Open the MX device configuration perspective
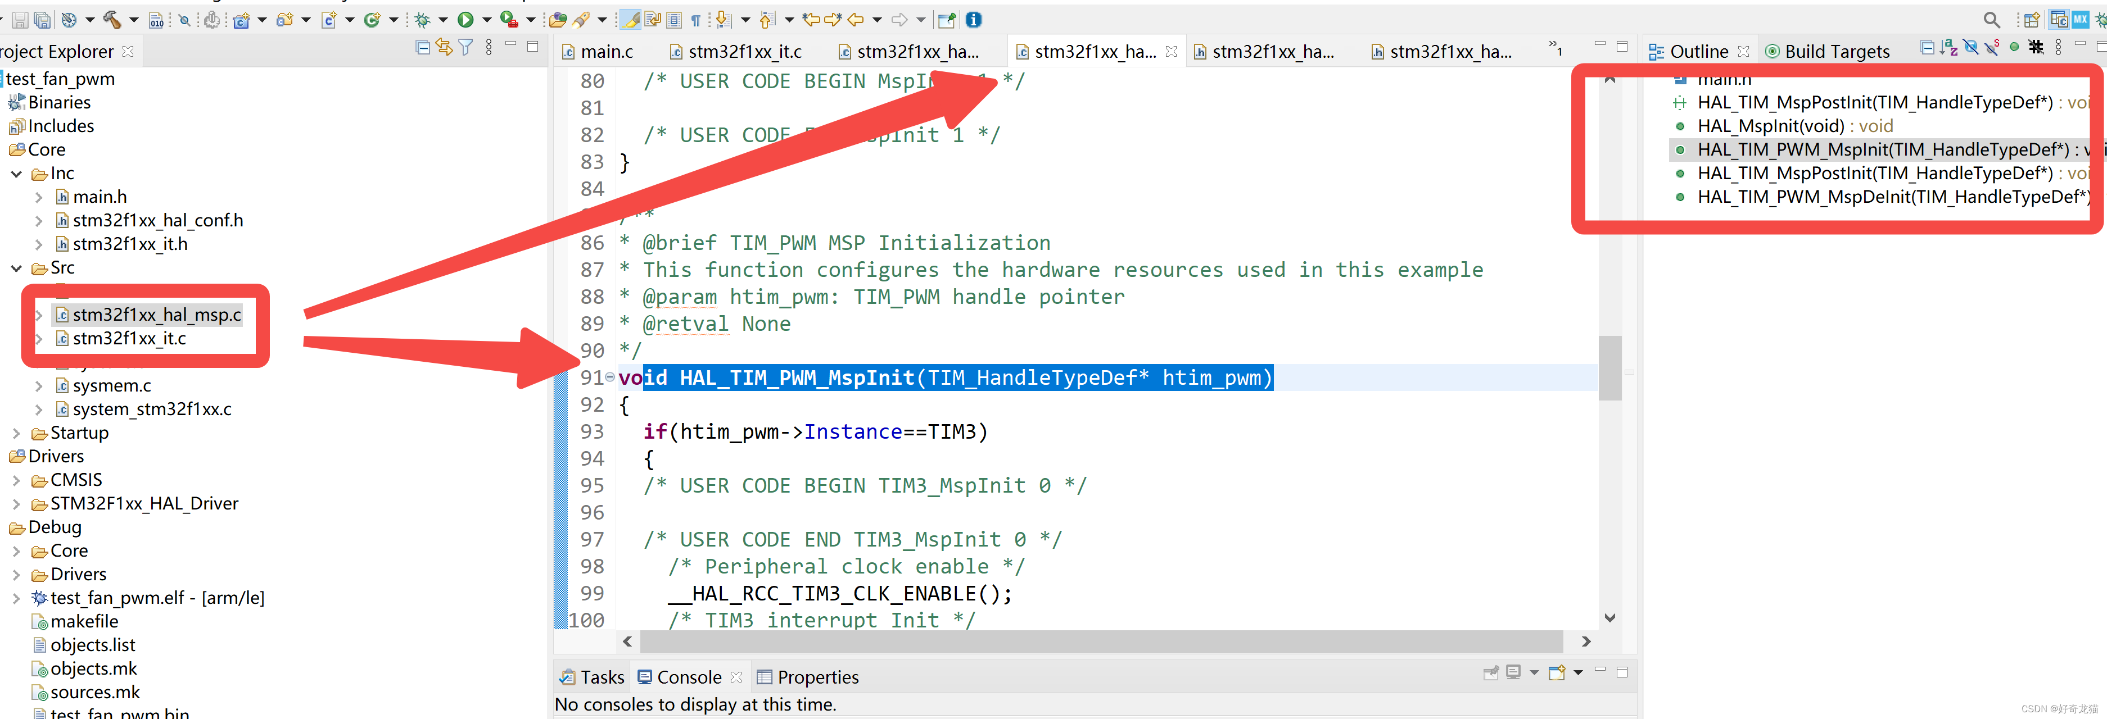 pyautogui.click(x=2080, y=19)
